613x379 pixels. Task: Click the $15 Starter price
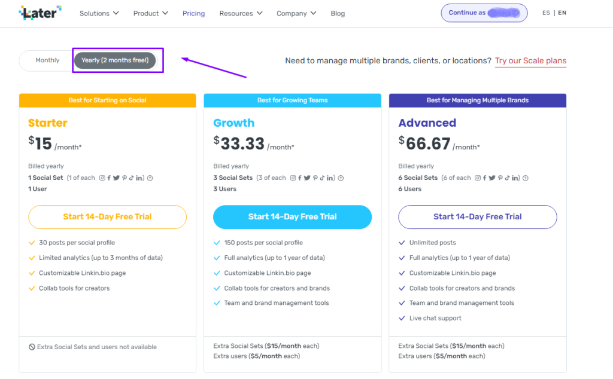pyautogui.click(x=40, y=143)
